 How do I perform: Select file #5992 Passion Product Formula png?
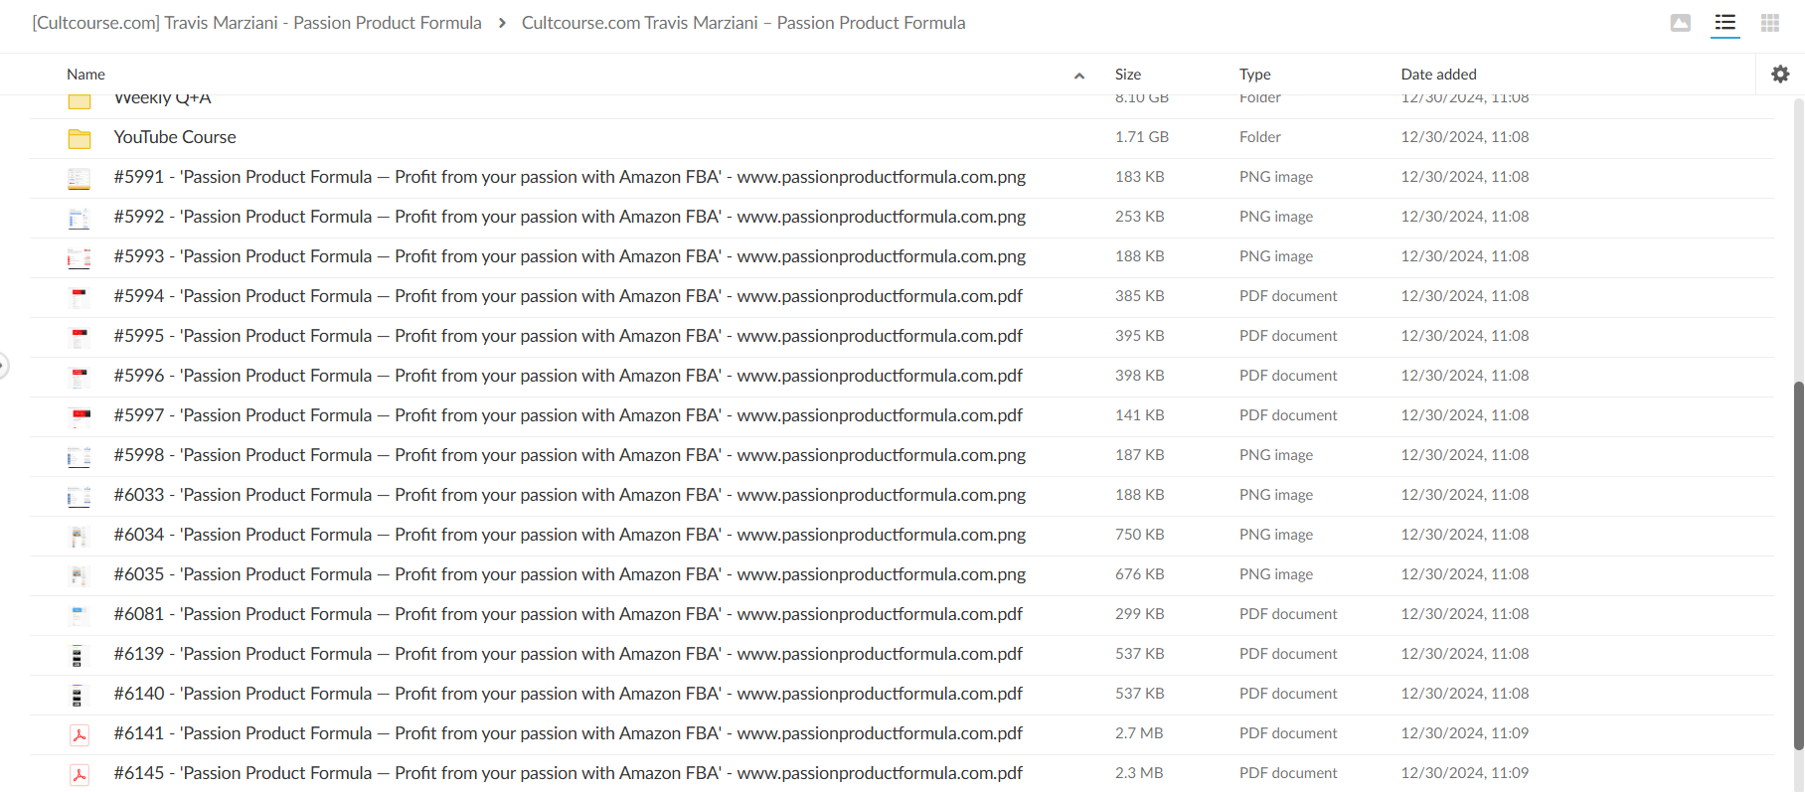(570, 217)
